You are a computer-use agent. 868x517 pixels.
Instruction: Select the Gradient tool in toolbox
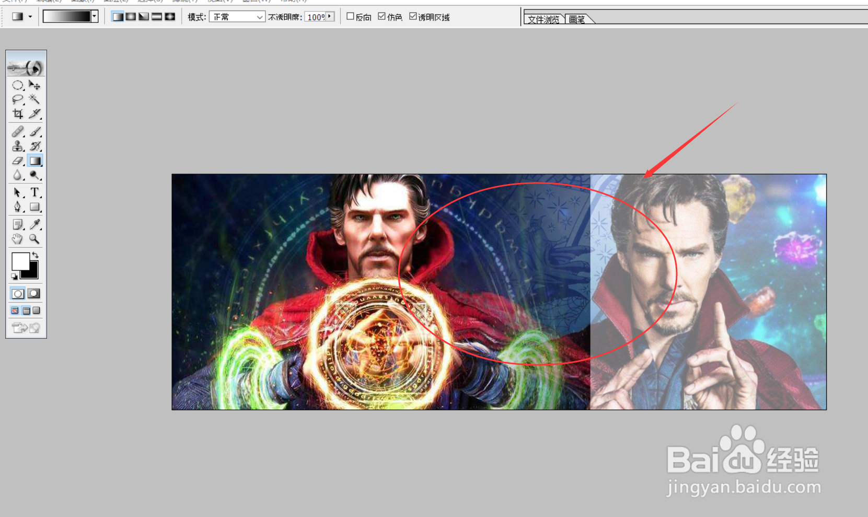(34, 160)
